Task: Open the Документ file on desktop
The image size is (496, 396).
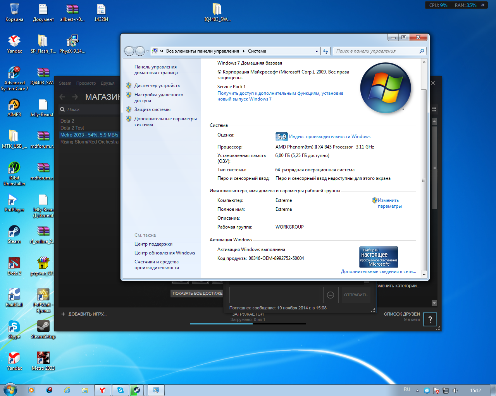Action: tap(43, 12)
